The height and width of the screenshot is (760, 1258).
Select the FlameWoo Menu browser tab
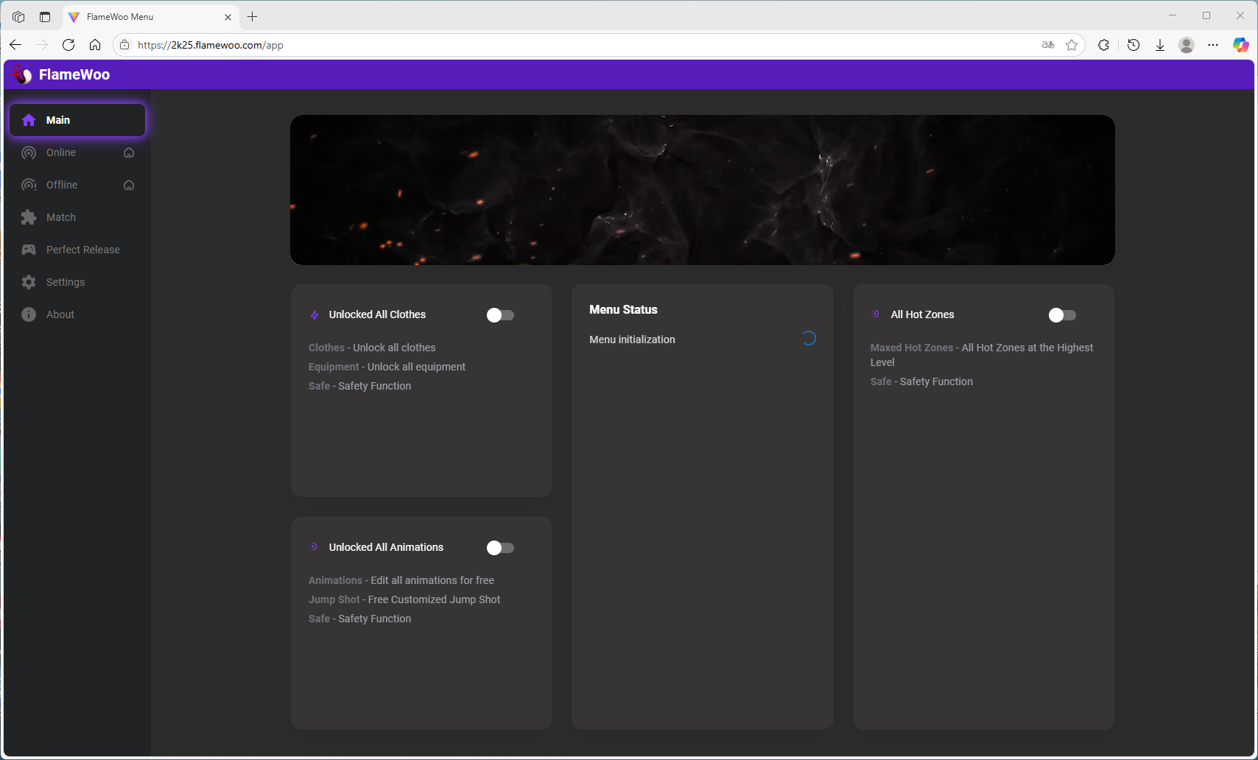(x=147, y=16)
